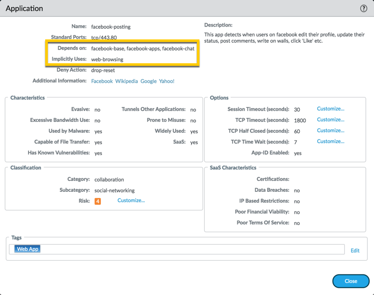374x295 pixels.
Task: Click the Options section heading
Action: [x=219, y=97]
